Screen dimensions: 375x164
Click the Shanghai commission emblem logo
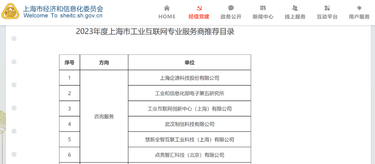coord(10,11)
